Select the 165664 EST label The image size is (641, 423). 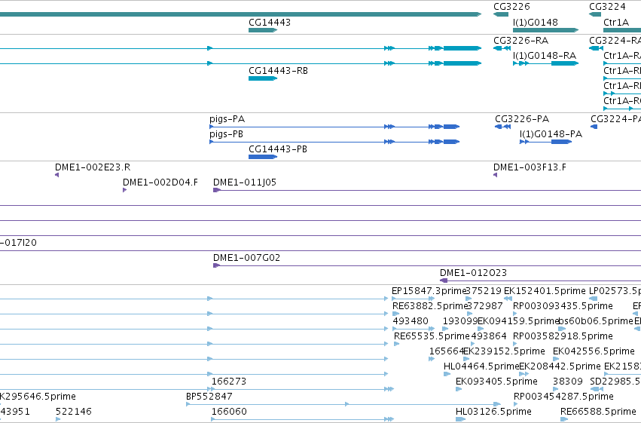click(447, 351)
